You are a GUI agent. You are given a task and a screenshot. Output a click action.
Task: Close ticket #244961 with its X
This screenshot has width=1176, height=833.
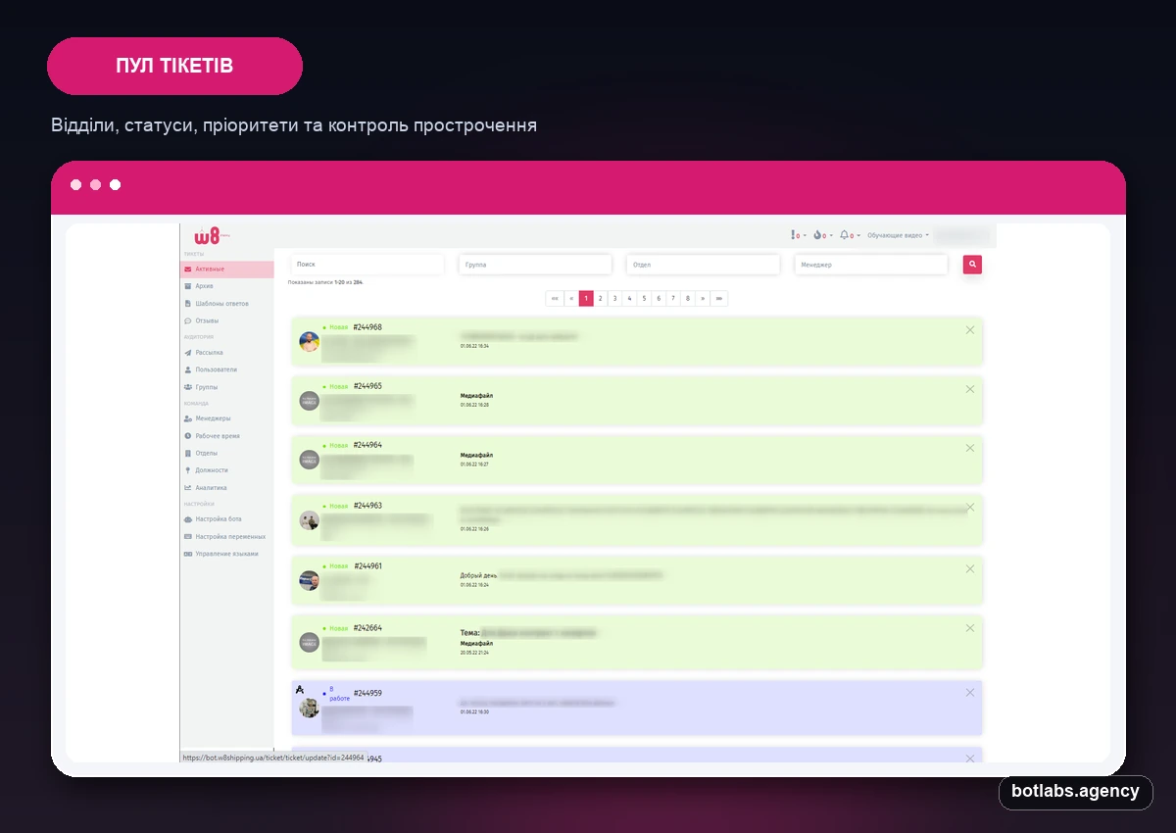click(x=970, y=568)
